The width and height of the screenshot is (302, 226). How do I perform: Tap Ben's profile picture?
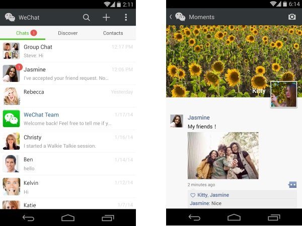[12, 164]
